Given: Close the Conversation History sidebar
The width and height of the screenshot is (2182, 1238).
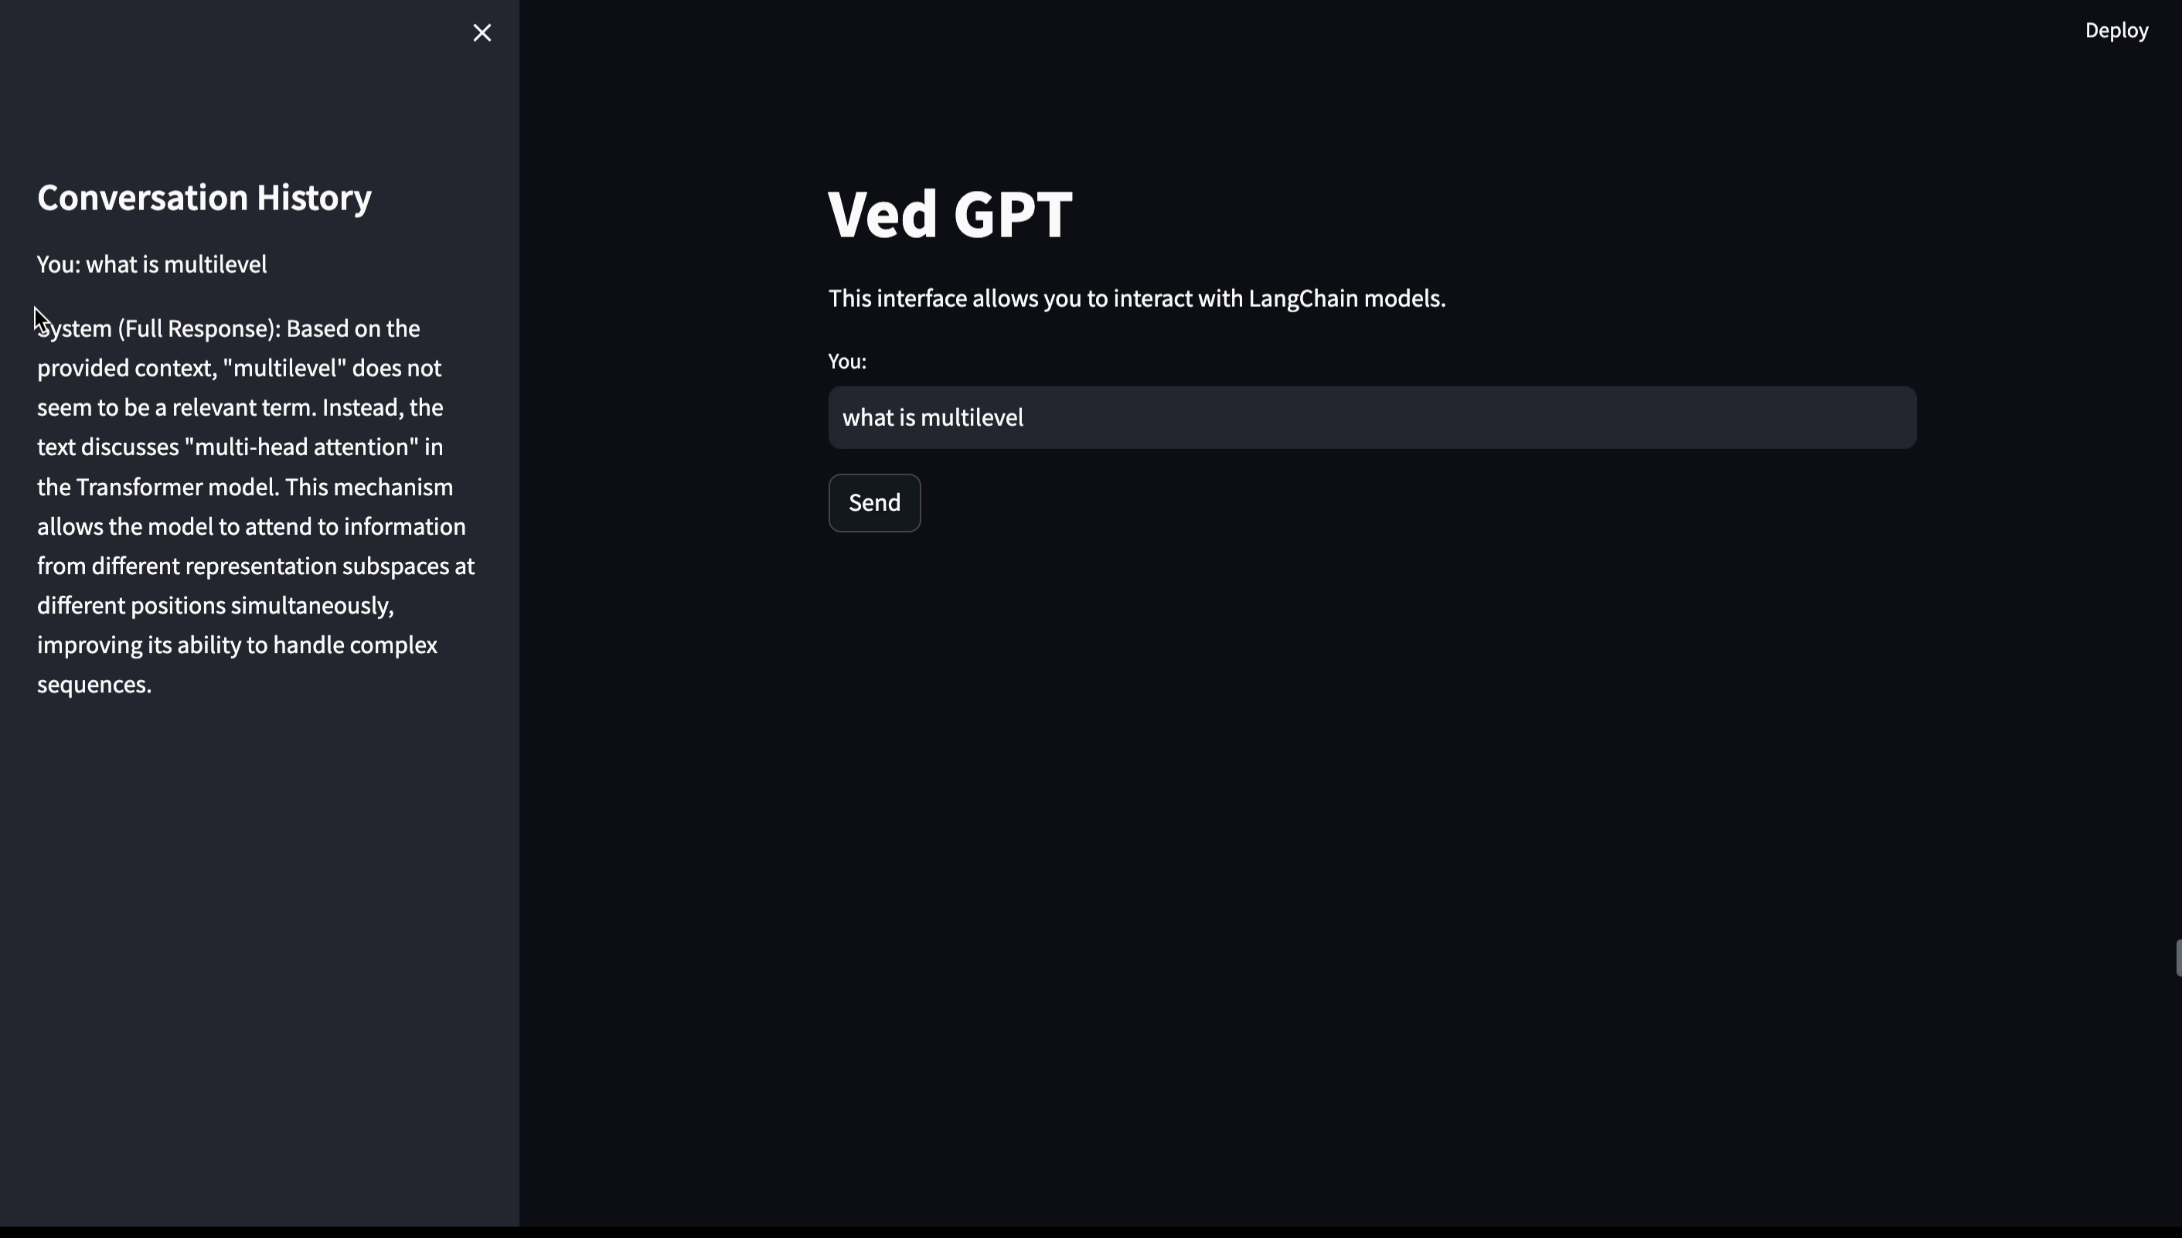Looking at the screenshot, I should click(x=482, y=32).
